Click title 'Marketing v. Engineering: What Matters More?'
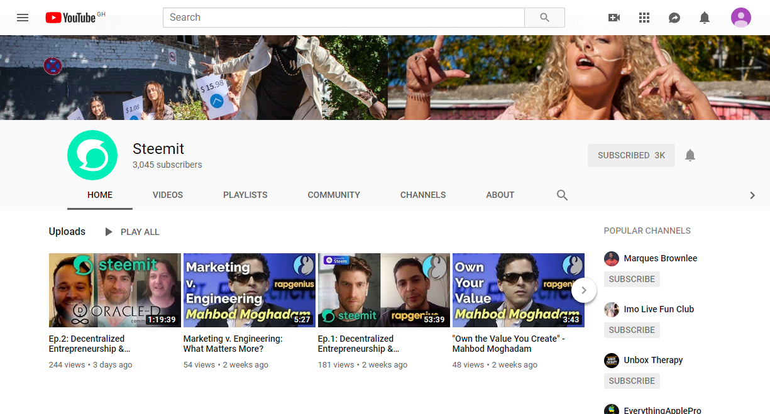Viewport: 770px width, 414px height. [233, 344]
